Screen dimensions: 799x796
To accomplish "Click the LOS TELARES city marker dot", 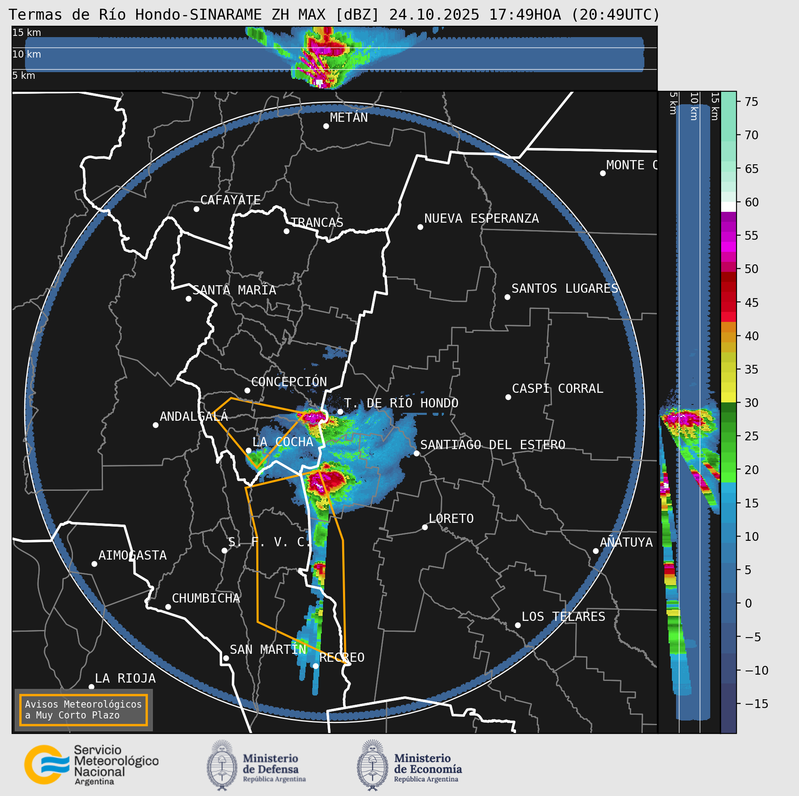I will click(x=518, y=625).
